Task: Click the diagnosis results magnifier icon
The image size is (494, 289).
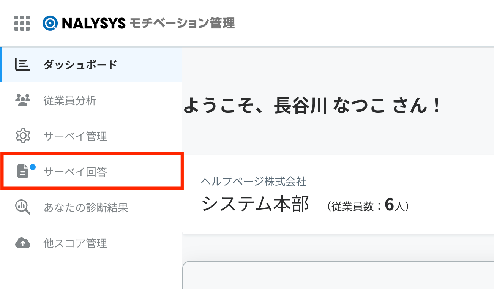Action: 22,207
